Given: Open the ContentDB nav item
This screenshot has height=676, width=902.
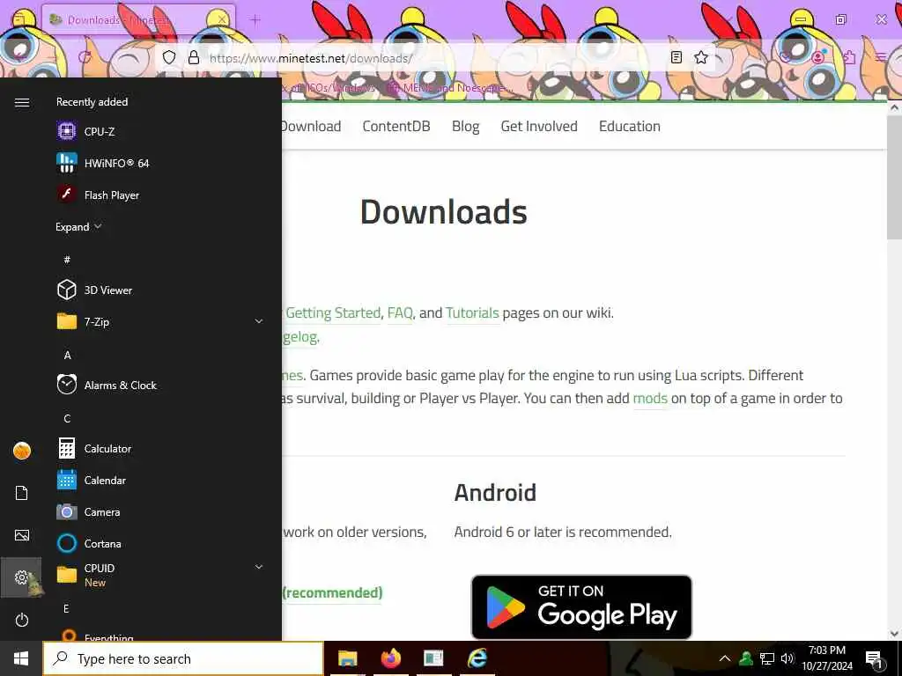Looking at the screenshot, I should coord(396,127).
